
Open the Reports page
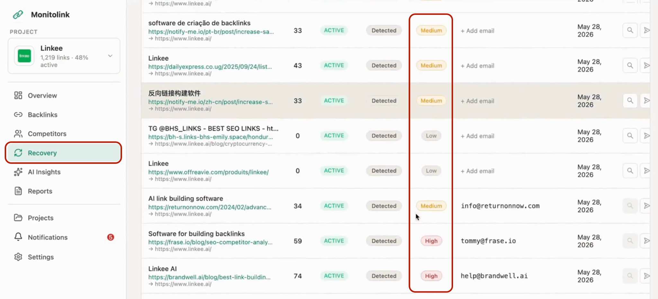click(x=64, y=191)
